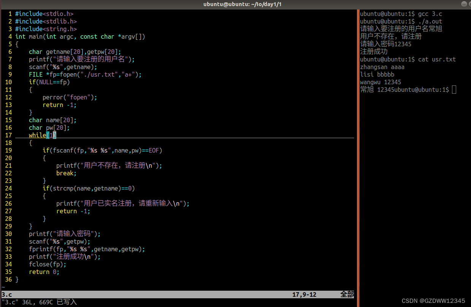The width and height of the screenshot is (471, 307).
Task: Click the vim status bar filename 3.c
Action: point(6,294)
